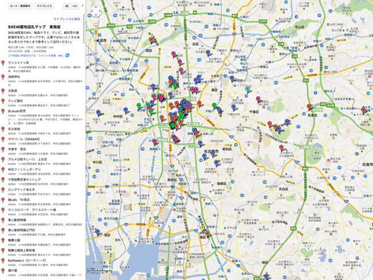Open 鶴舞公園陸上競技場 list entry
This screenshot has width=373, height=280.
click(x=21, y=251)
